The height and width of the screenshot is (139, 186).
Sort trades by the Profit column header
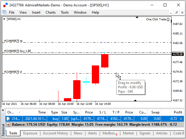click(x=178, y=112)
